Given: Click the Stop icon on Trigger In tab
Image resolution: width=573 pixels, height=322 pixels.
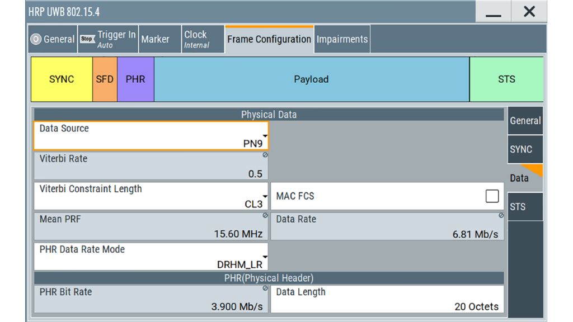Looking at the screenshot, I should point(87,39).
